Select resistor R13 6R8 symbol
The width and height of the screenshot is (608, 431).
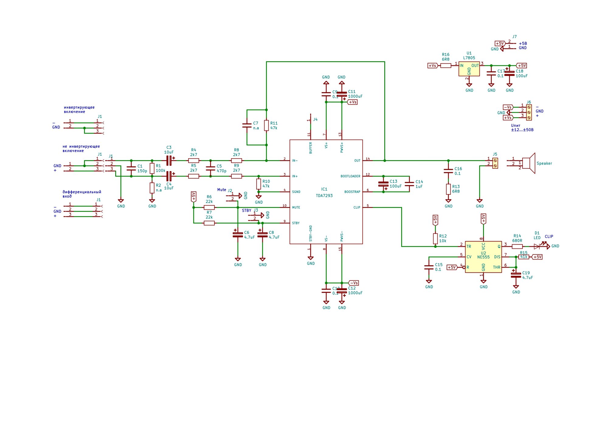pyautogui.click(x=448, y=189)
